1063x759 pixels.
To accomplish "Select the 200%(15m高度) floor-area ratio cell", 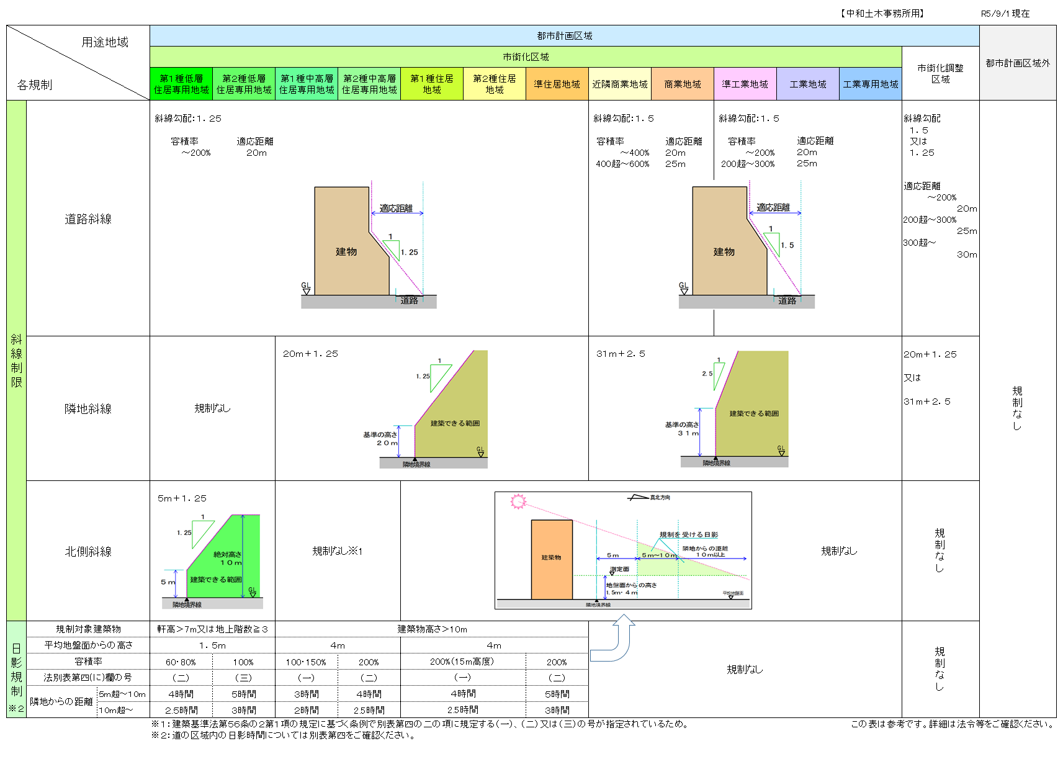I will [x=462, y=662].
